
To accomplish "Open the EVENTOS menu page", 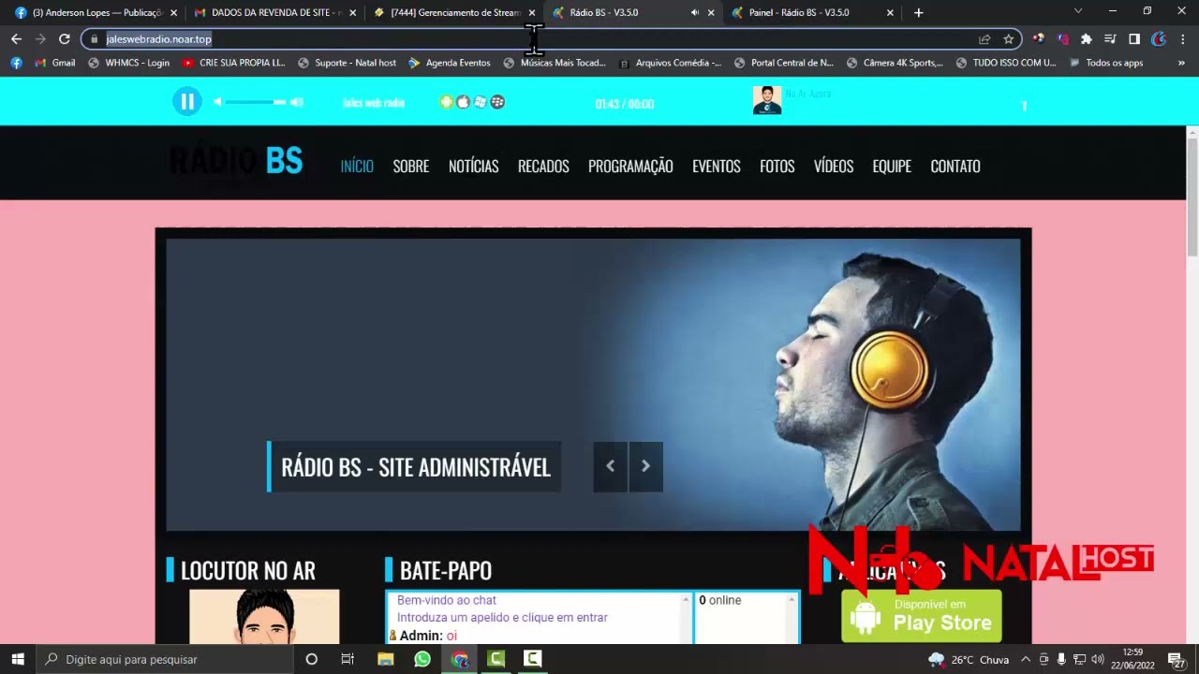I will pos(717,166).
